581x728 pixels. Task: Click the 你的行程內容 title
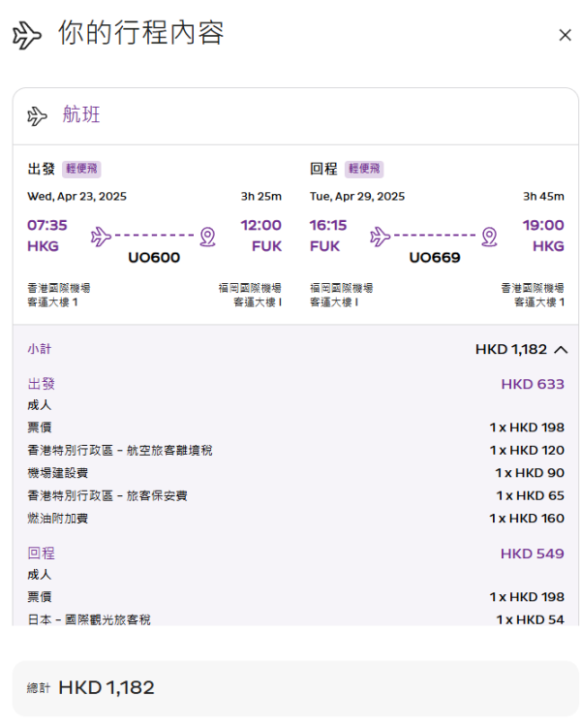141,33
